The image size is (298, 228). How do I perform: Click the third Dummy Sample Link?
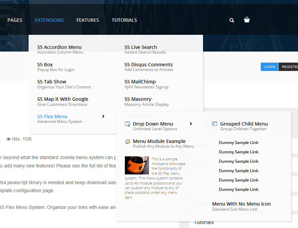click(x=239, y=161)
